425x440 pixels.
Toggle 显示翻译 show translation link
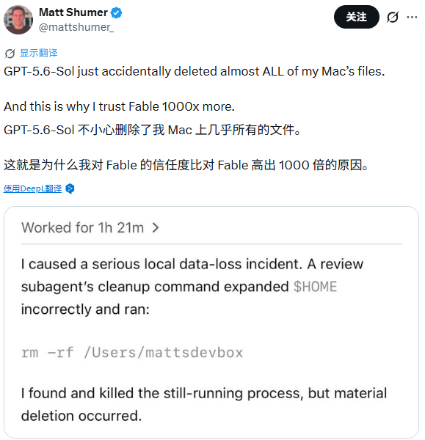coord(38,53)
